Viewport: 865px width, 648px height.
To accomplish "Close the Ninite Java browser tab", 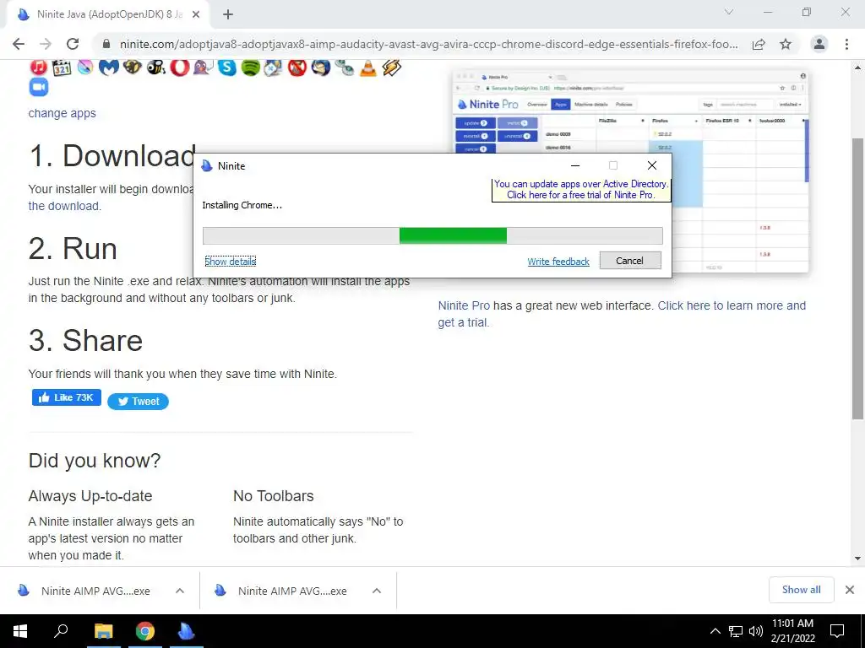I will click(x=196, y=15).
